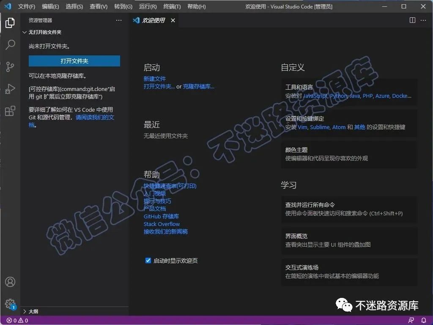Image resolution: width=433 pixels, height=325 pixels.
Task: Close the 欢迎使用 tab
Action: coord(173,20)
